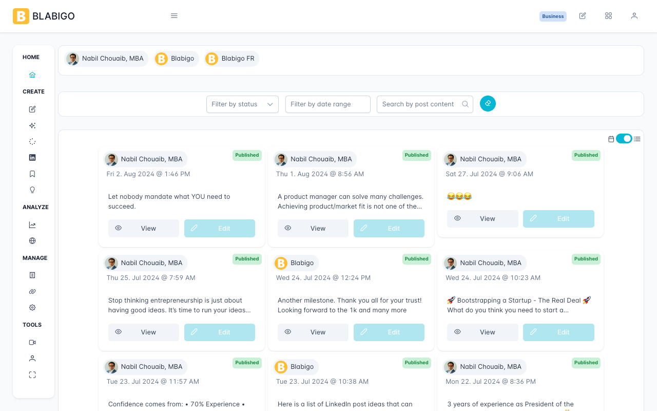
Task: Edit the Thu 1. Aug 2024 post
Action: [x=389, y=229]
